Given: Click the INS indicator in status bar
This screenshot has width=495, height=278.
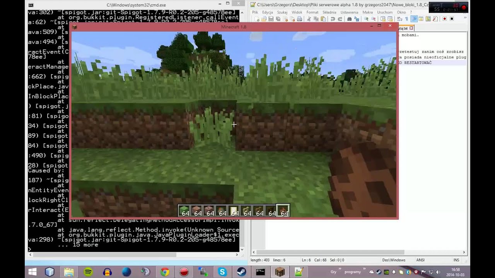Looking at the screenshot, I should click(x=456, y=260).
